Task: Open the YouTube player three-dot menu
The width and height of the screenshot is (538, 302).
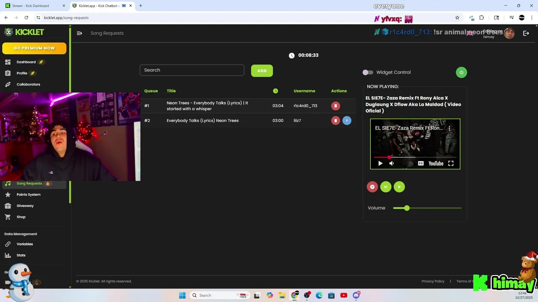Action: (449, 128)
